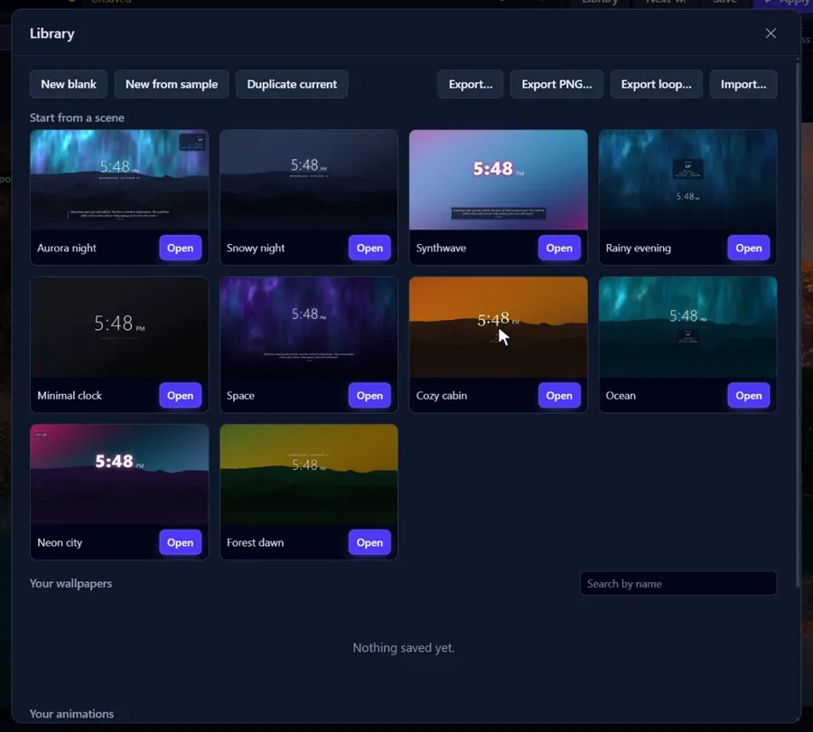Open the Minimal clock scene
This screenshot has height=732, width=813.
tap(180, 395)
